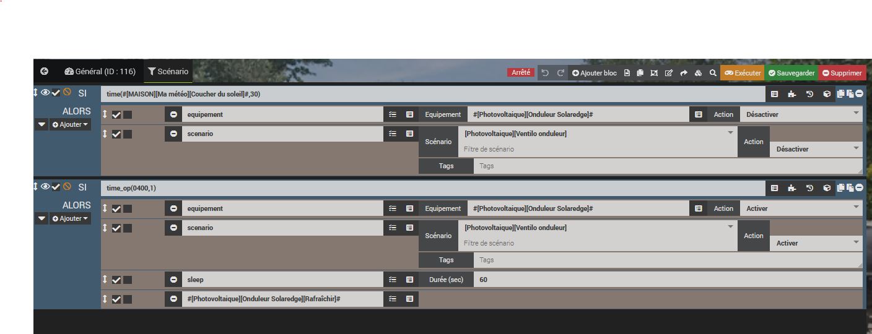The width and height of the screenshot is (872, 334).
Task: Click the action list icon in the sleep row
Action: point(392,280)
